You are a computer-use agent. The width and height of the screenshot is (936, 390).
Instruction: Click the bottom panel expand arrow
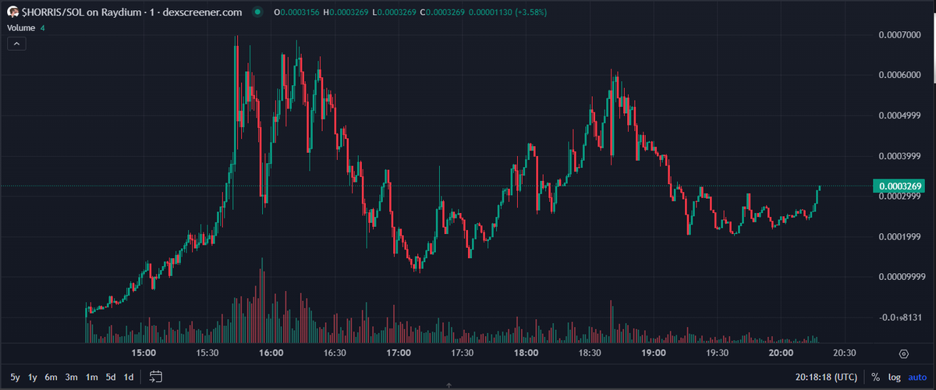point(449,385)
